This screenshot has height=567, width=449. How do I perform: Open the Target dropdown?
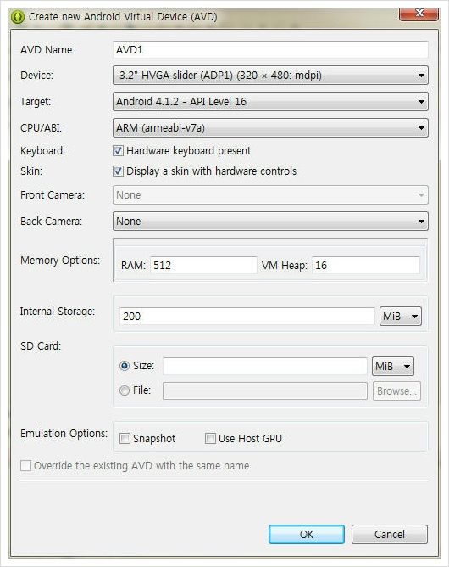click(270, 102)
